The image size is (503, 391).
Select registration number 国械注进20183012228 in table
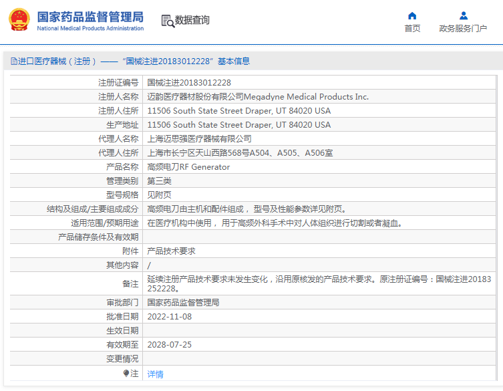point(189,83)
